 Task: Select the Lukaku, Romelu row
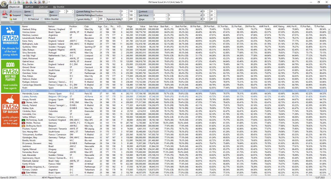click(174, 97)
